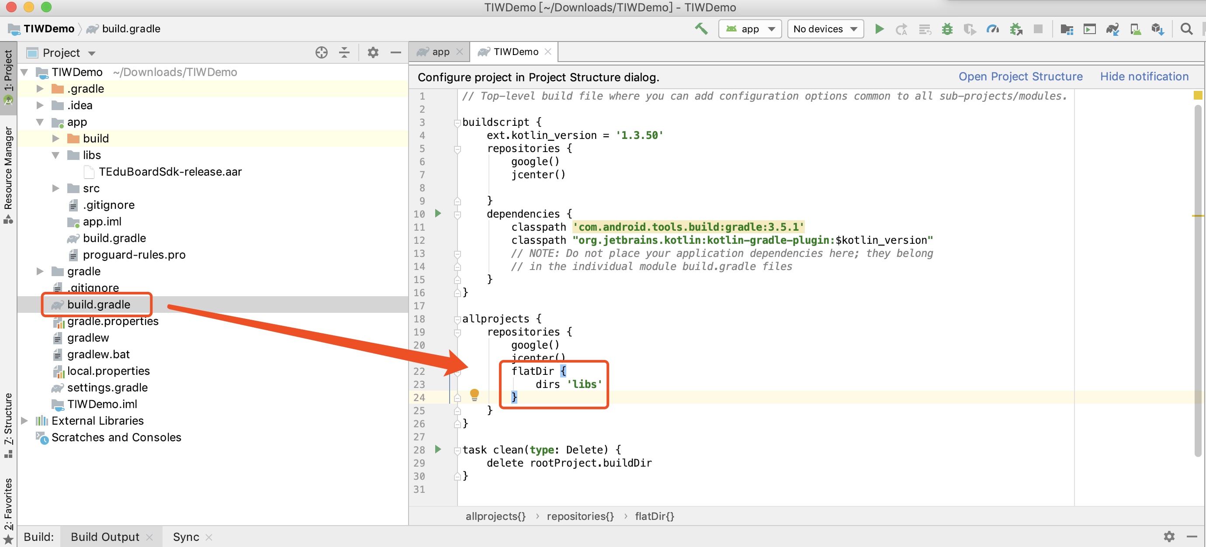Click the orange warning marker in error stripe

(1198, 216)
